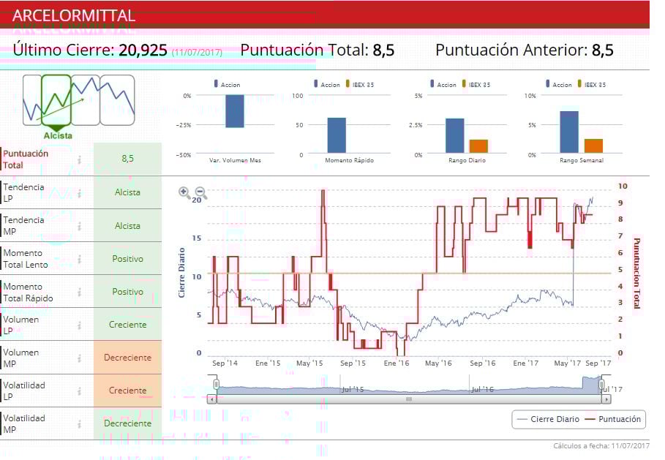Open info icon beside Volatilidad LP row
665x460 pixels.
pyautogui.click(x=79, y=391)
